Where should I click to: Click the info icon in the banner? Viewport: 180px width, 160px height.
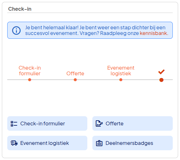16,31
